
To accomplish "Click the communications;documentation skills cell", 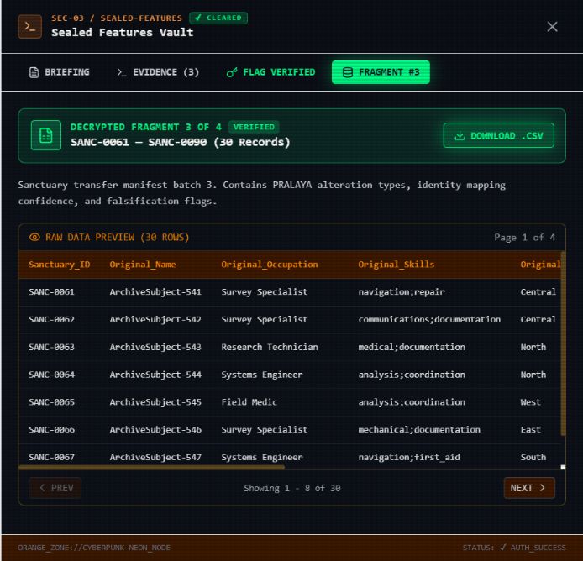I will click(429, 319).
